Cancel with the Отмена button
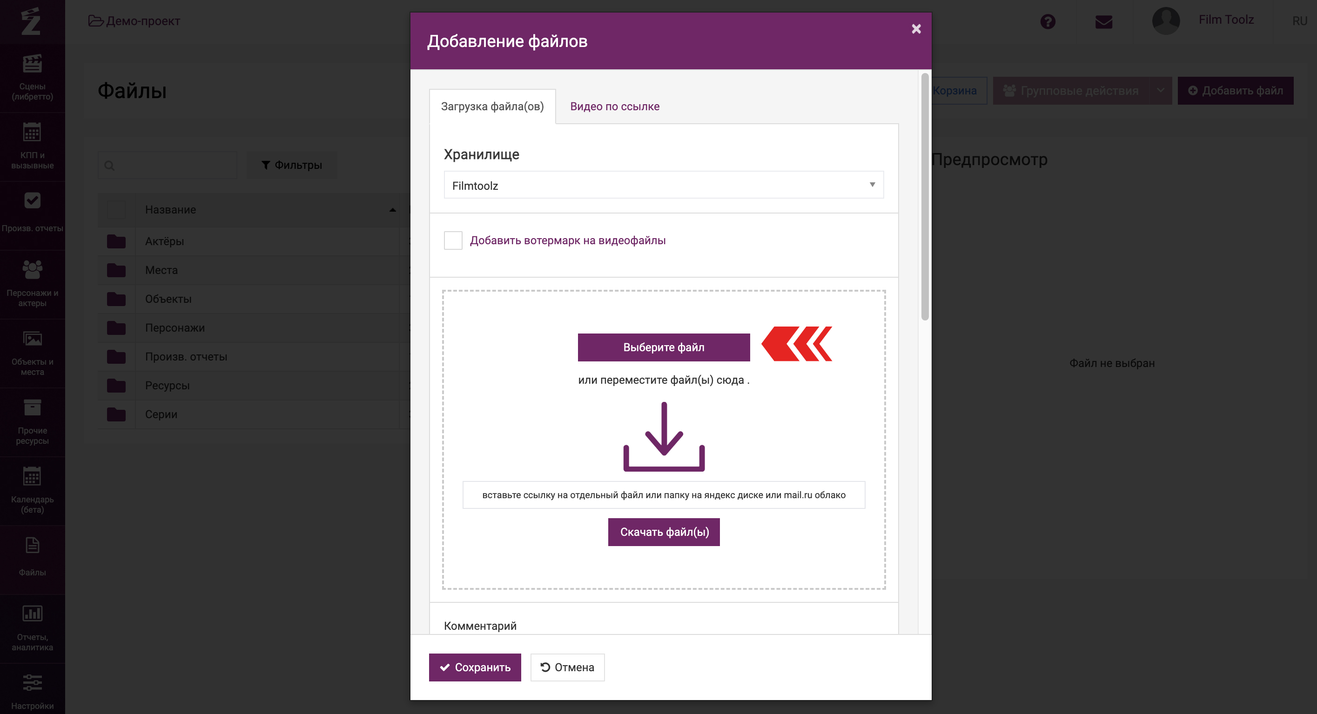This screenshot has height=714, width=1317. point(567,667)
